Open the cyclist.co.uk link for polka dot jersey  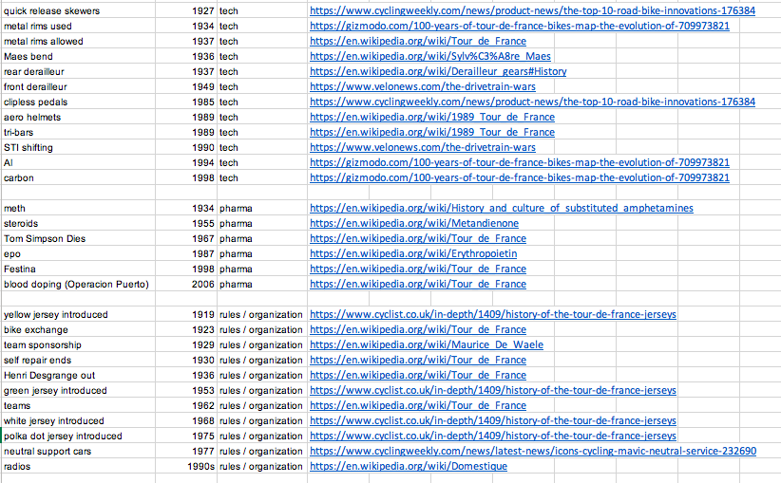[x=492, y=436]
